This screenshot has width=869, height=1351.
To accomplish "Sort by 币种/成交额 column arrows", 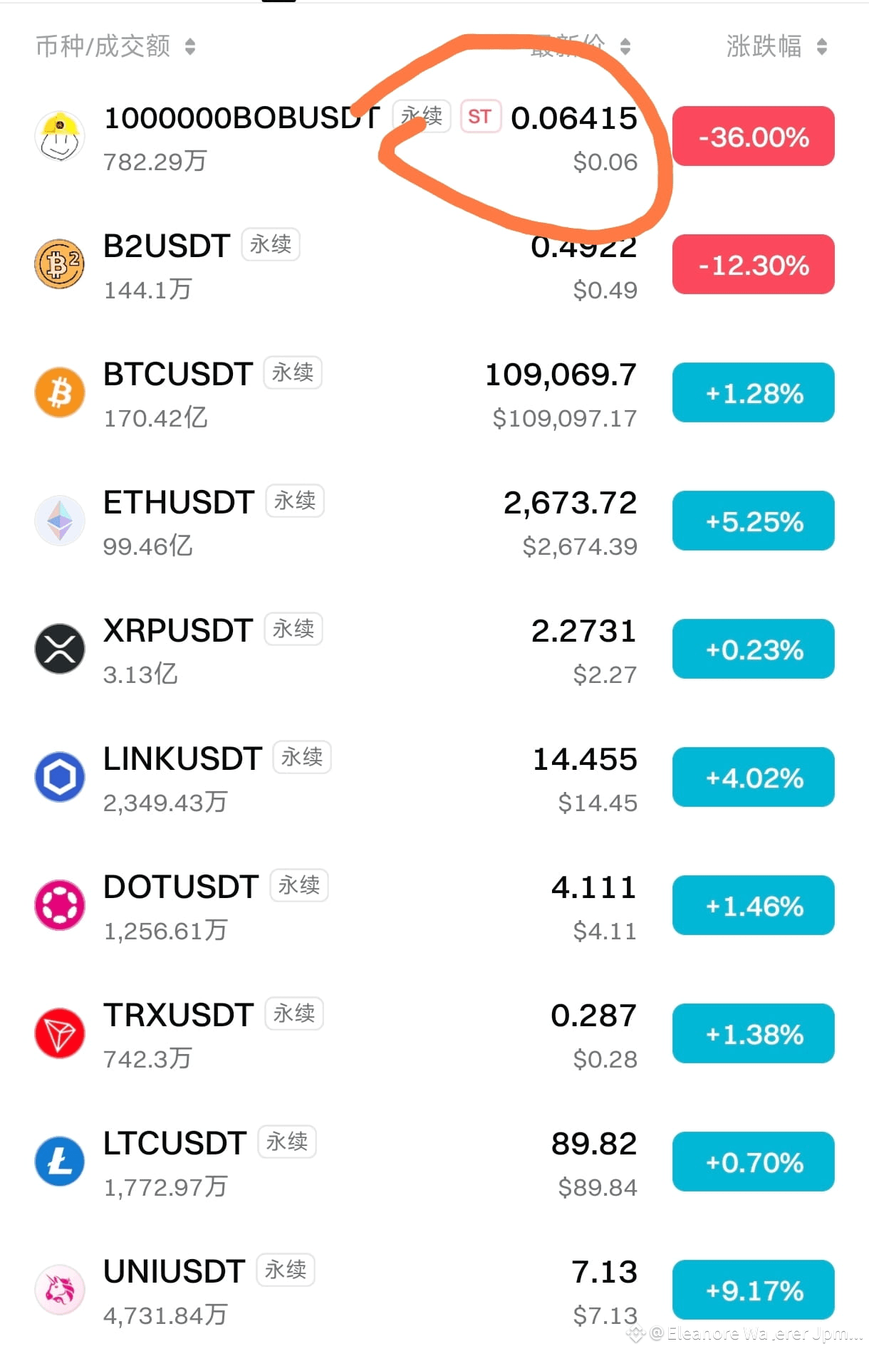I will pos(190,47).
